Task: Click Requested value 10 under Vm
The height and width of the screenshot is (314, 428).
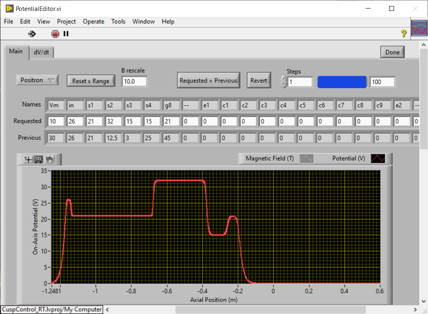Action: [56, 122]
